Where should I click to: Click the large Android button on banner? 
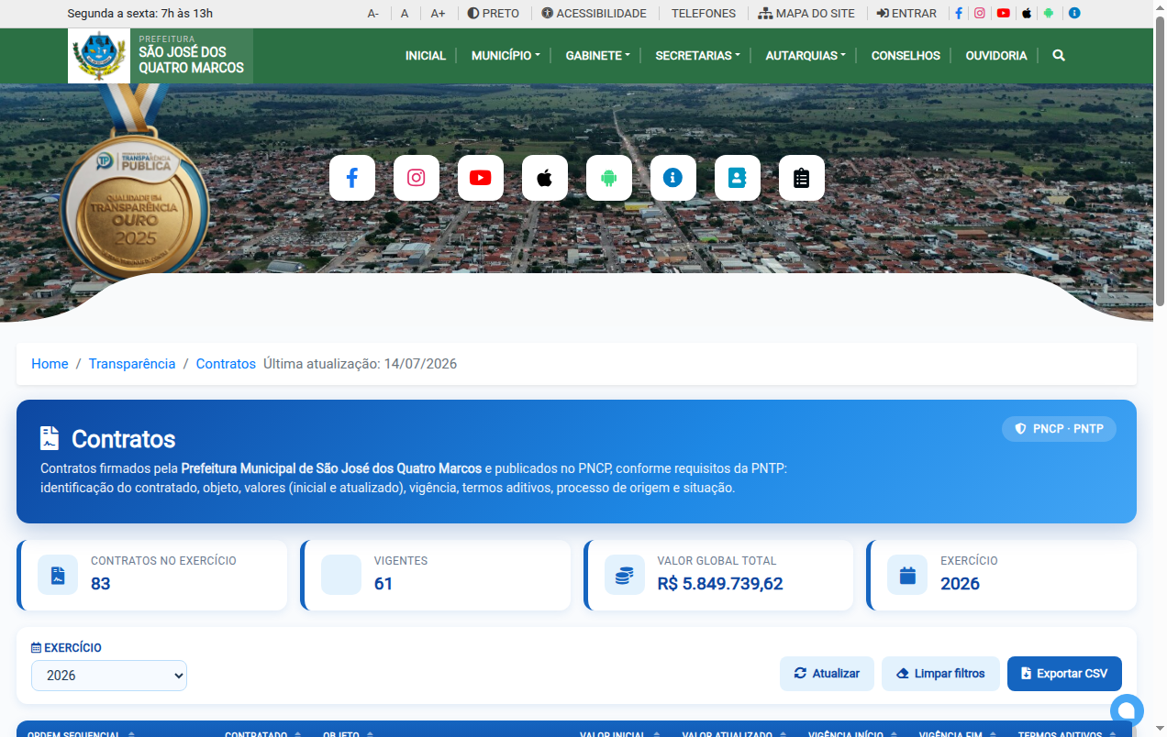click(x=609, y=178)
